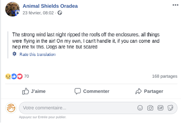The width and height of the screenshot is (181, 130).
Task: View the thumbs-up like reaction icon
Action: 14,76
